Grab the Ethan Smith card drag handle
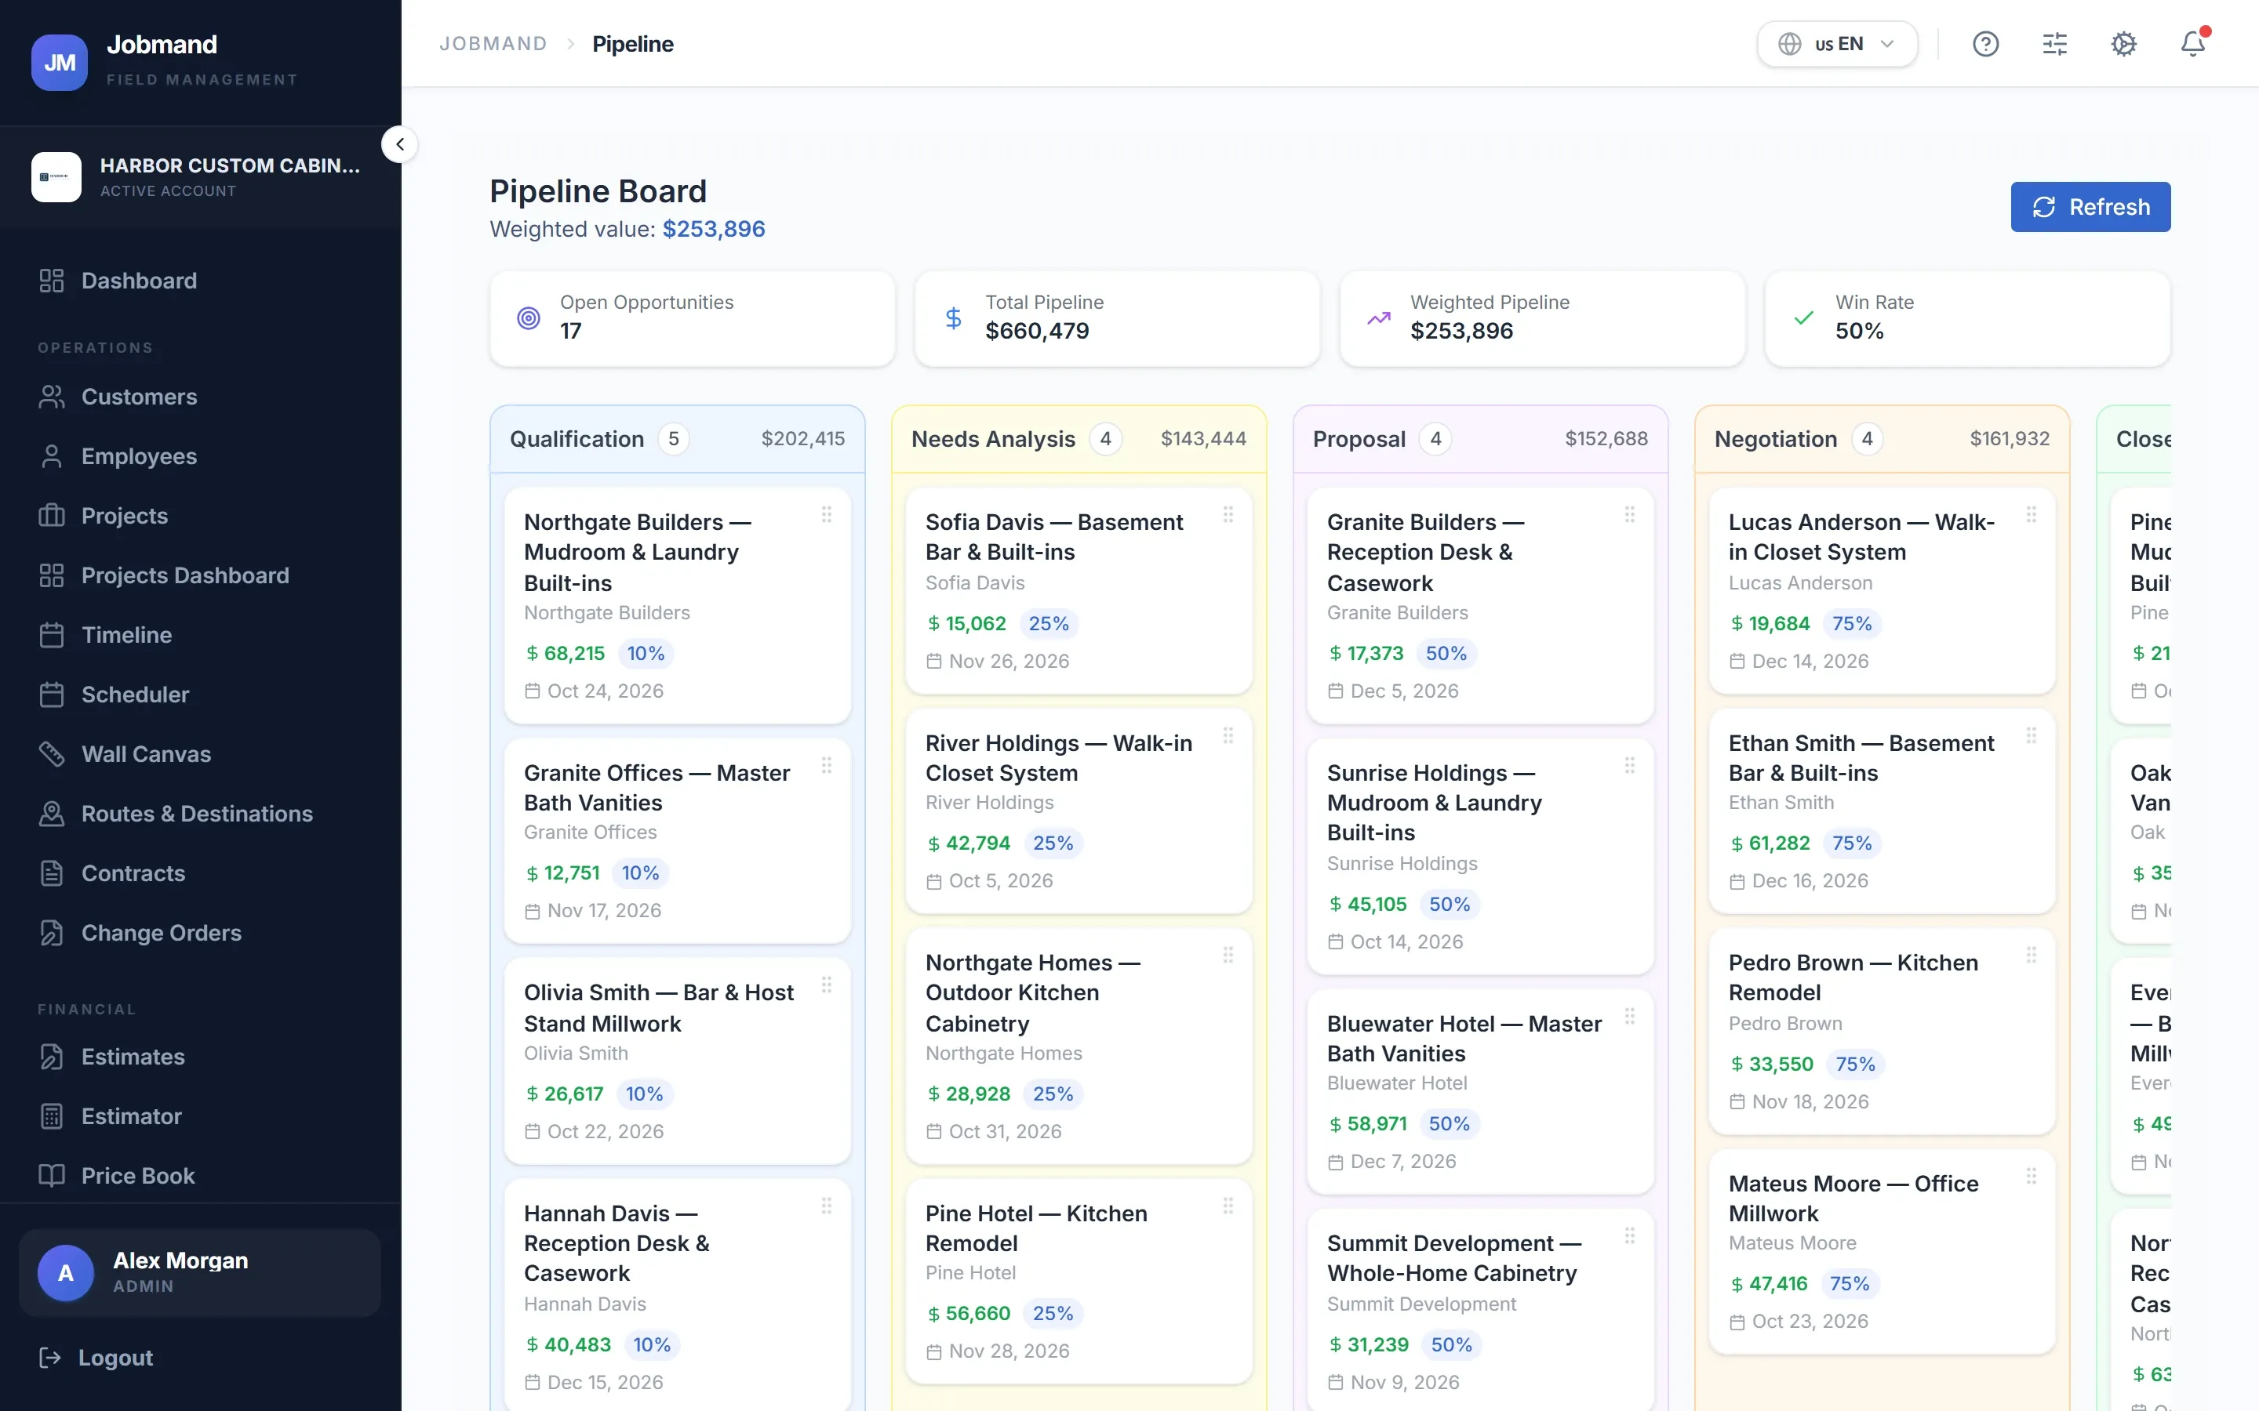The width and height of the screenshot is (2259, 1411). 2030,735
